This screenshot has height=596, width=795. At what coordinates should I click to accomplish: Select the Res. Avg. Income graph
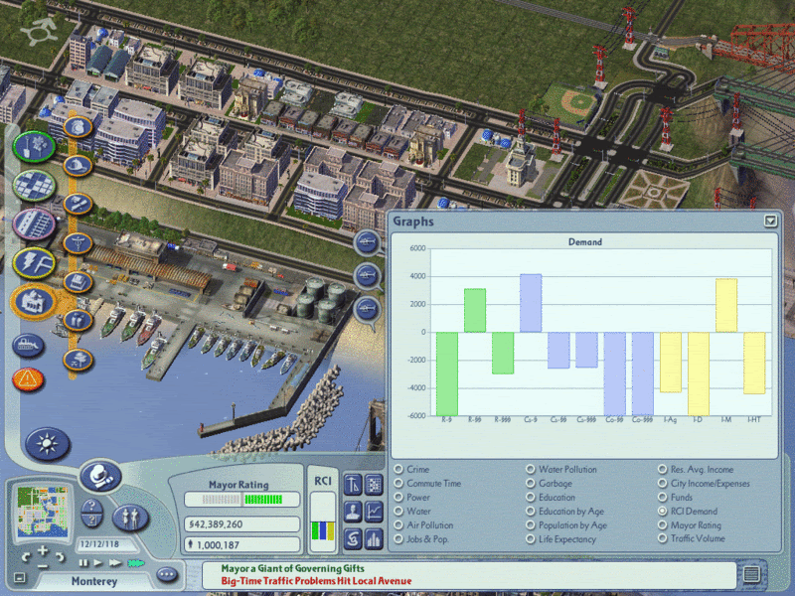pos(662,469)
